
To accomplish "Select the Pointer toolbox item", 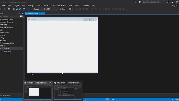I will point(12,49).
